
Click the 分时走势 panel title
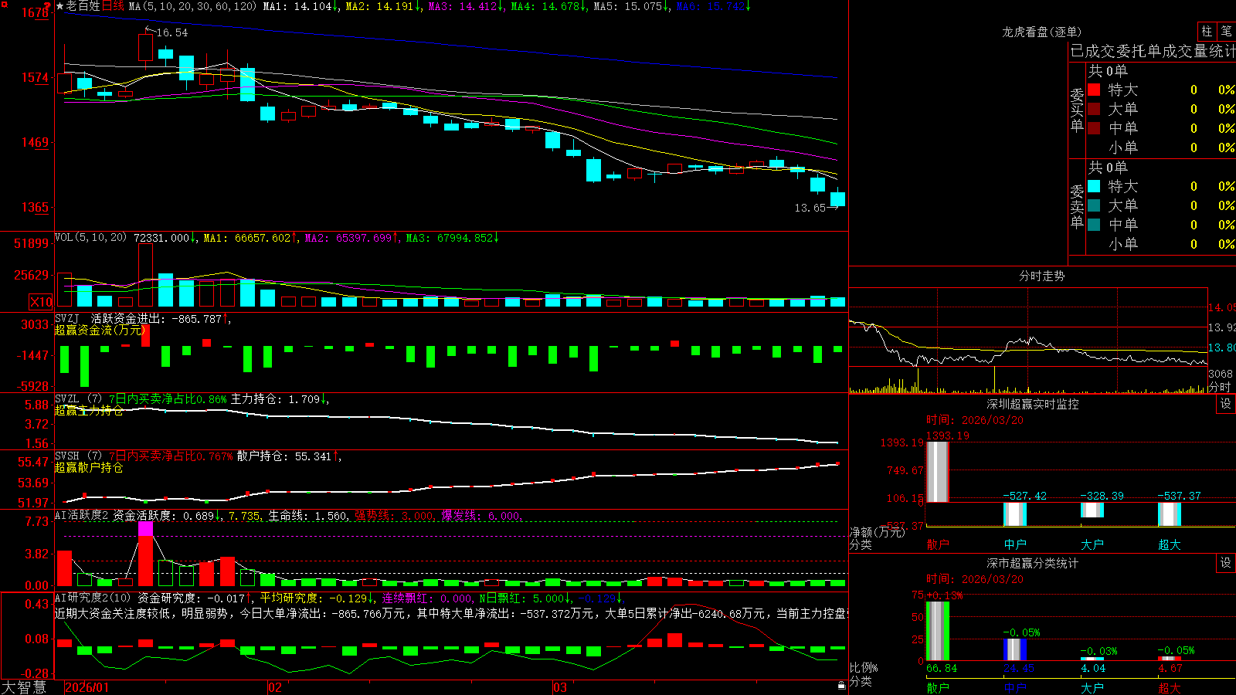click(1041, 276)
